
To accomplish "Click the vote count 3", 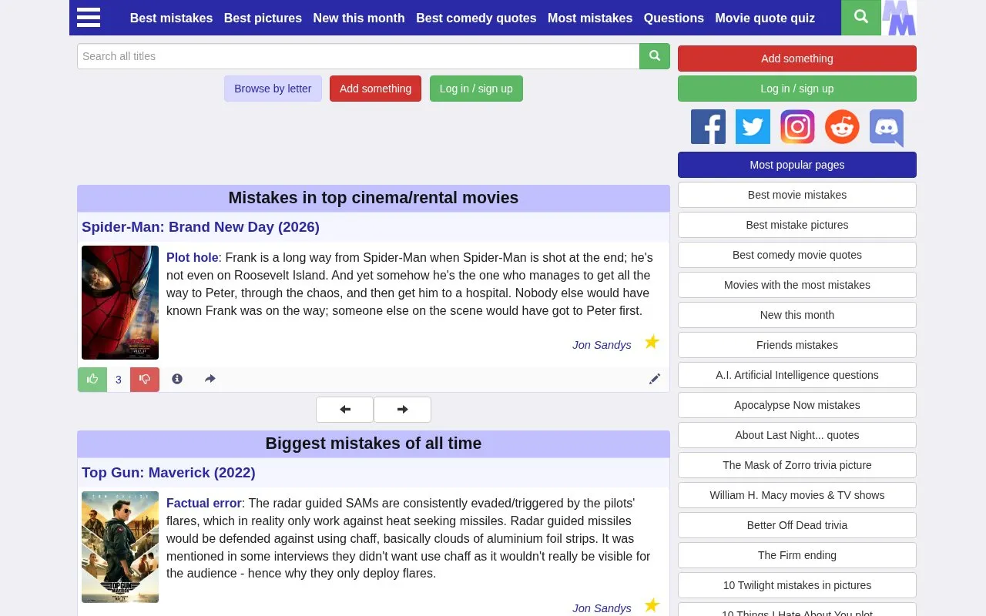I will [119, 380].
